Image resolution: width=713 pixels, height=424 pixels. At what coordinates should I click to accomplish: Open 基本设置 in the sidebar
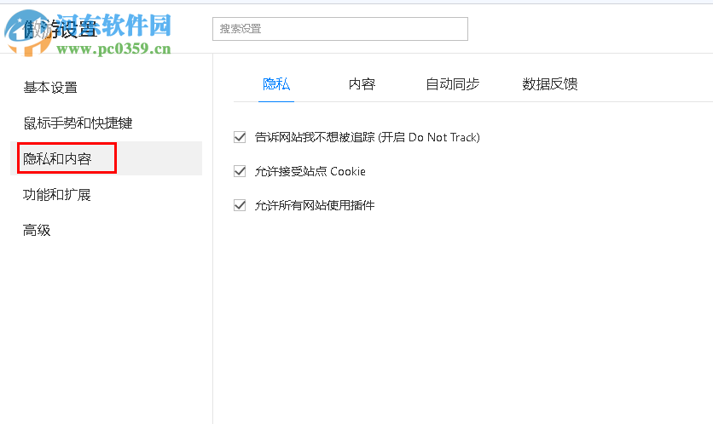[x=50, y=87]
